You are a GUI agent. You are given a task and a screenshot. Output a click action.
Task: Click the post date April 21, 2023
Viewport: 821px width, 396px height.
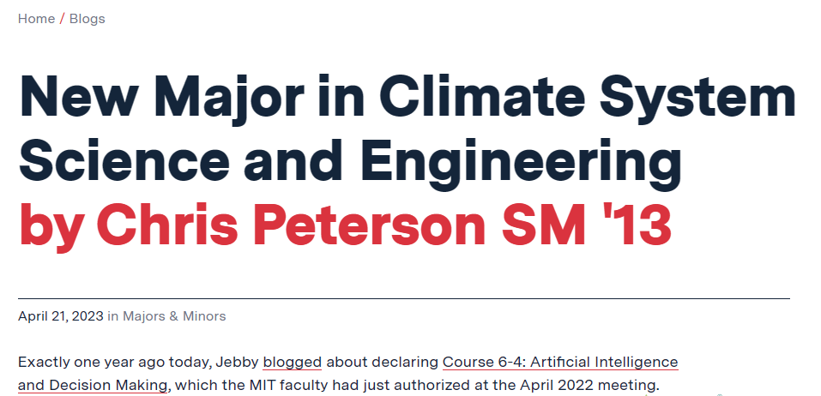(60, 316)
